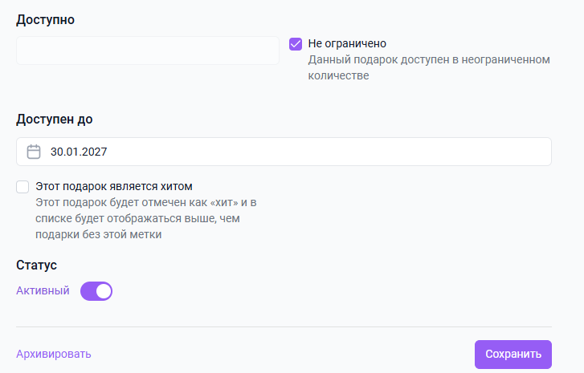584x373 pixels.
Task: Click the horizontal divider above «Архивировать»
Action: pyautogui.click(x=284, y=326)
